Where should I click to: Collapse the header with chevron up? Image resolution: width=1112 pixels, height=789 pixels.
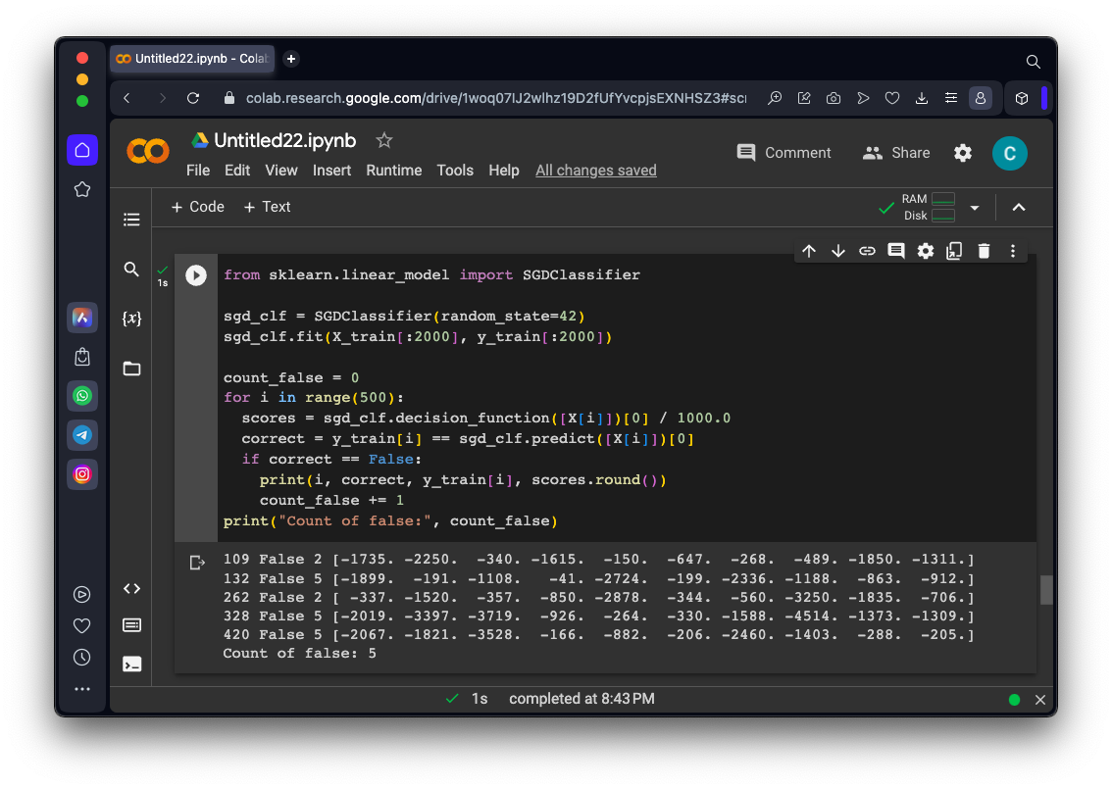[1018, 207]
